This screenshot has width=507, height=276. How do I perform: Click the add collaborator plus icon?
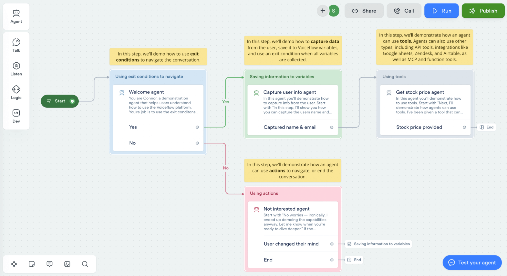point(323,11)
